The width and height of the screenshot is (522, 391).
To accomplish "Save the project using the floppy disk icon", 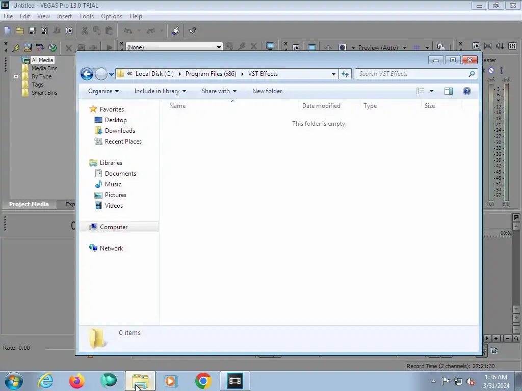I will [32, 31].
